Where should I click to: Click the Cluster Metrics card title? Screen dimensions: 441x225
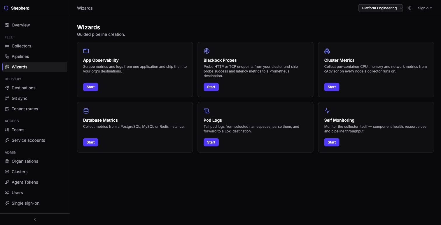339,60
